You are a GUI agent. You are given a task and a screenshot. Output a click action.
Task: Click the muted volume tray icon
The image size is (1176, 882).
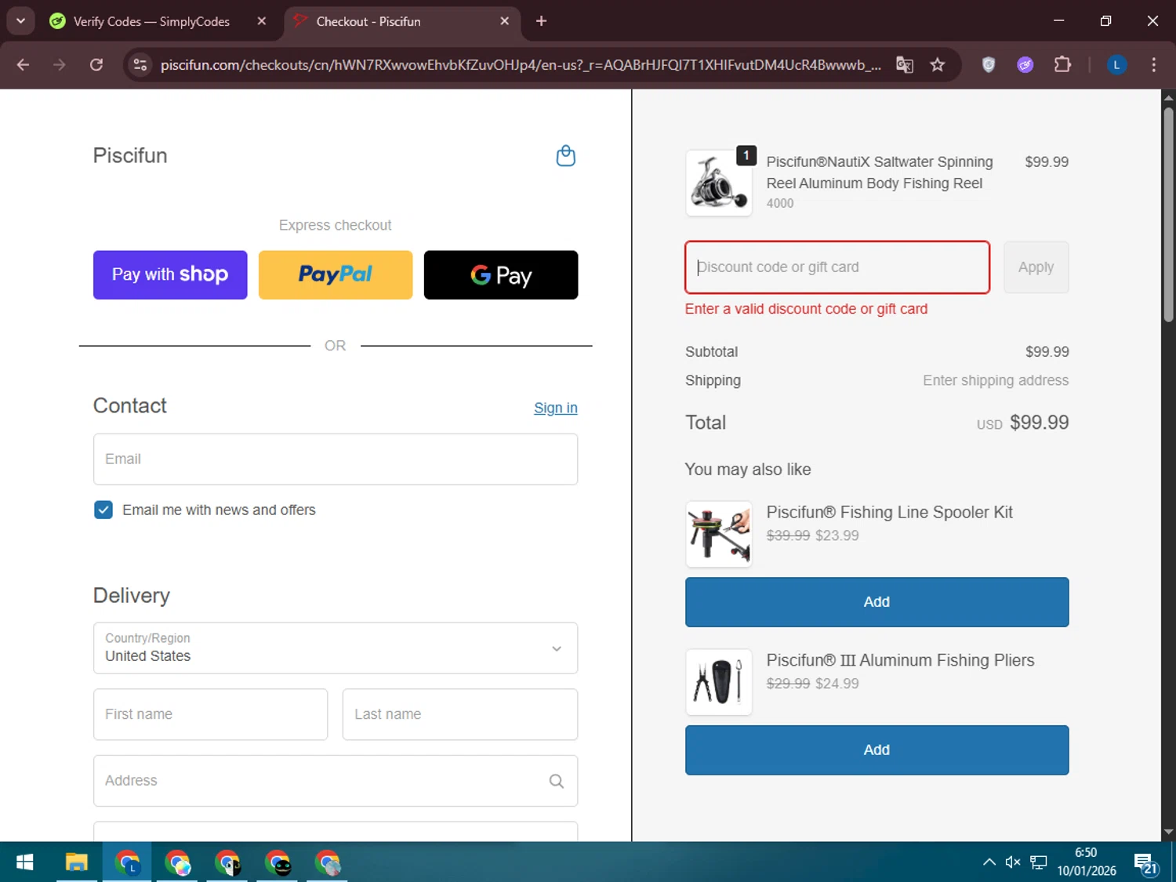point(1013,862)
